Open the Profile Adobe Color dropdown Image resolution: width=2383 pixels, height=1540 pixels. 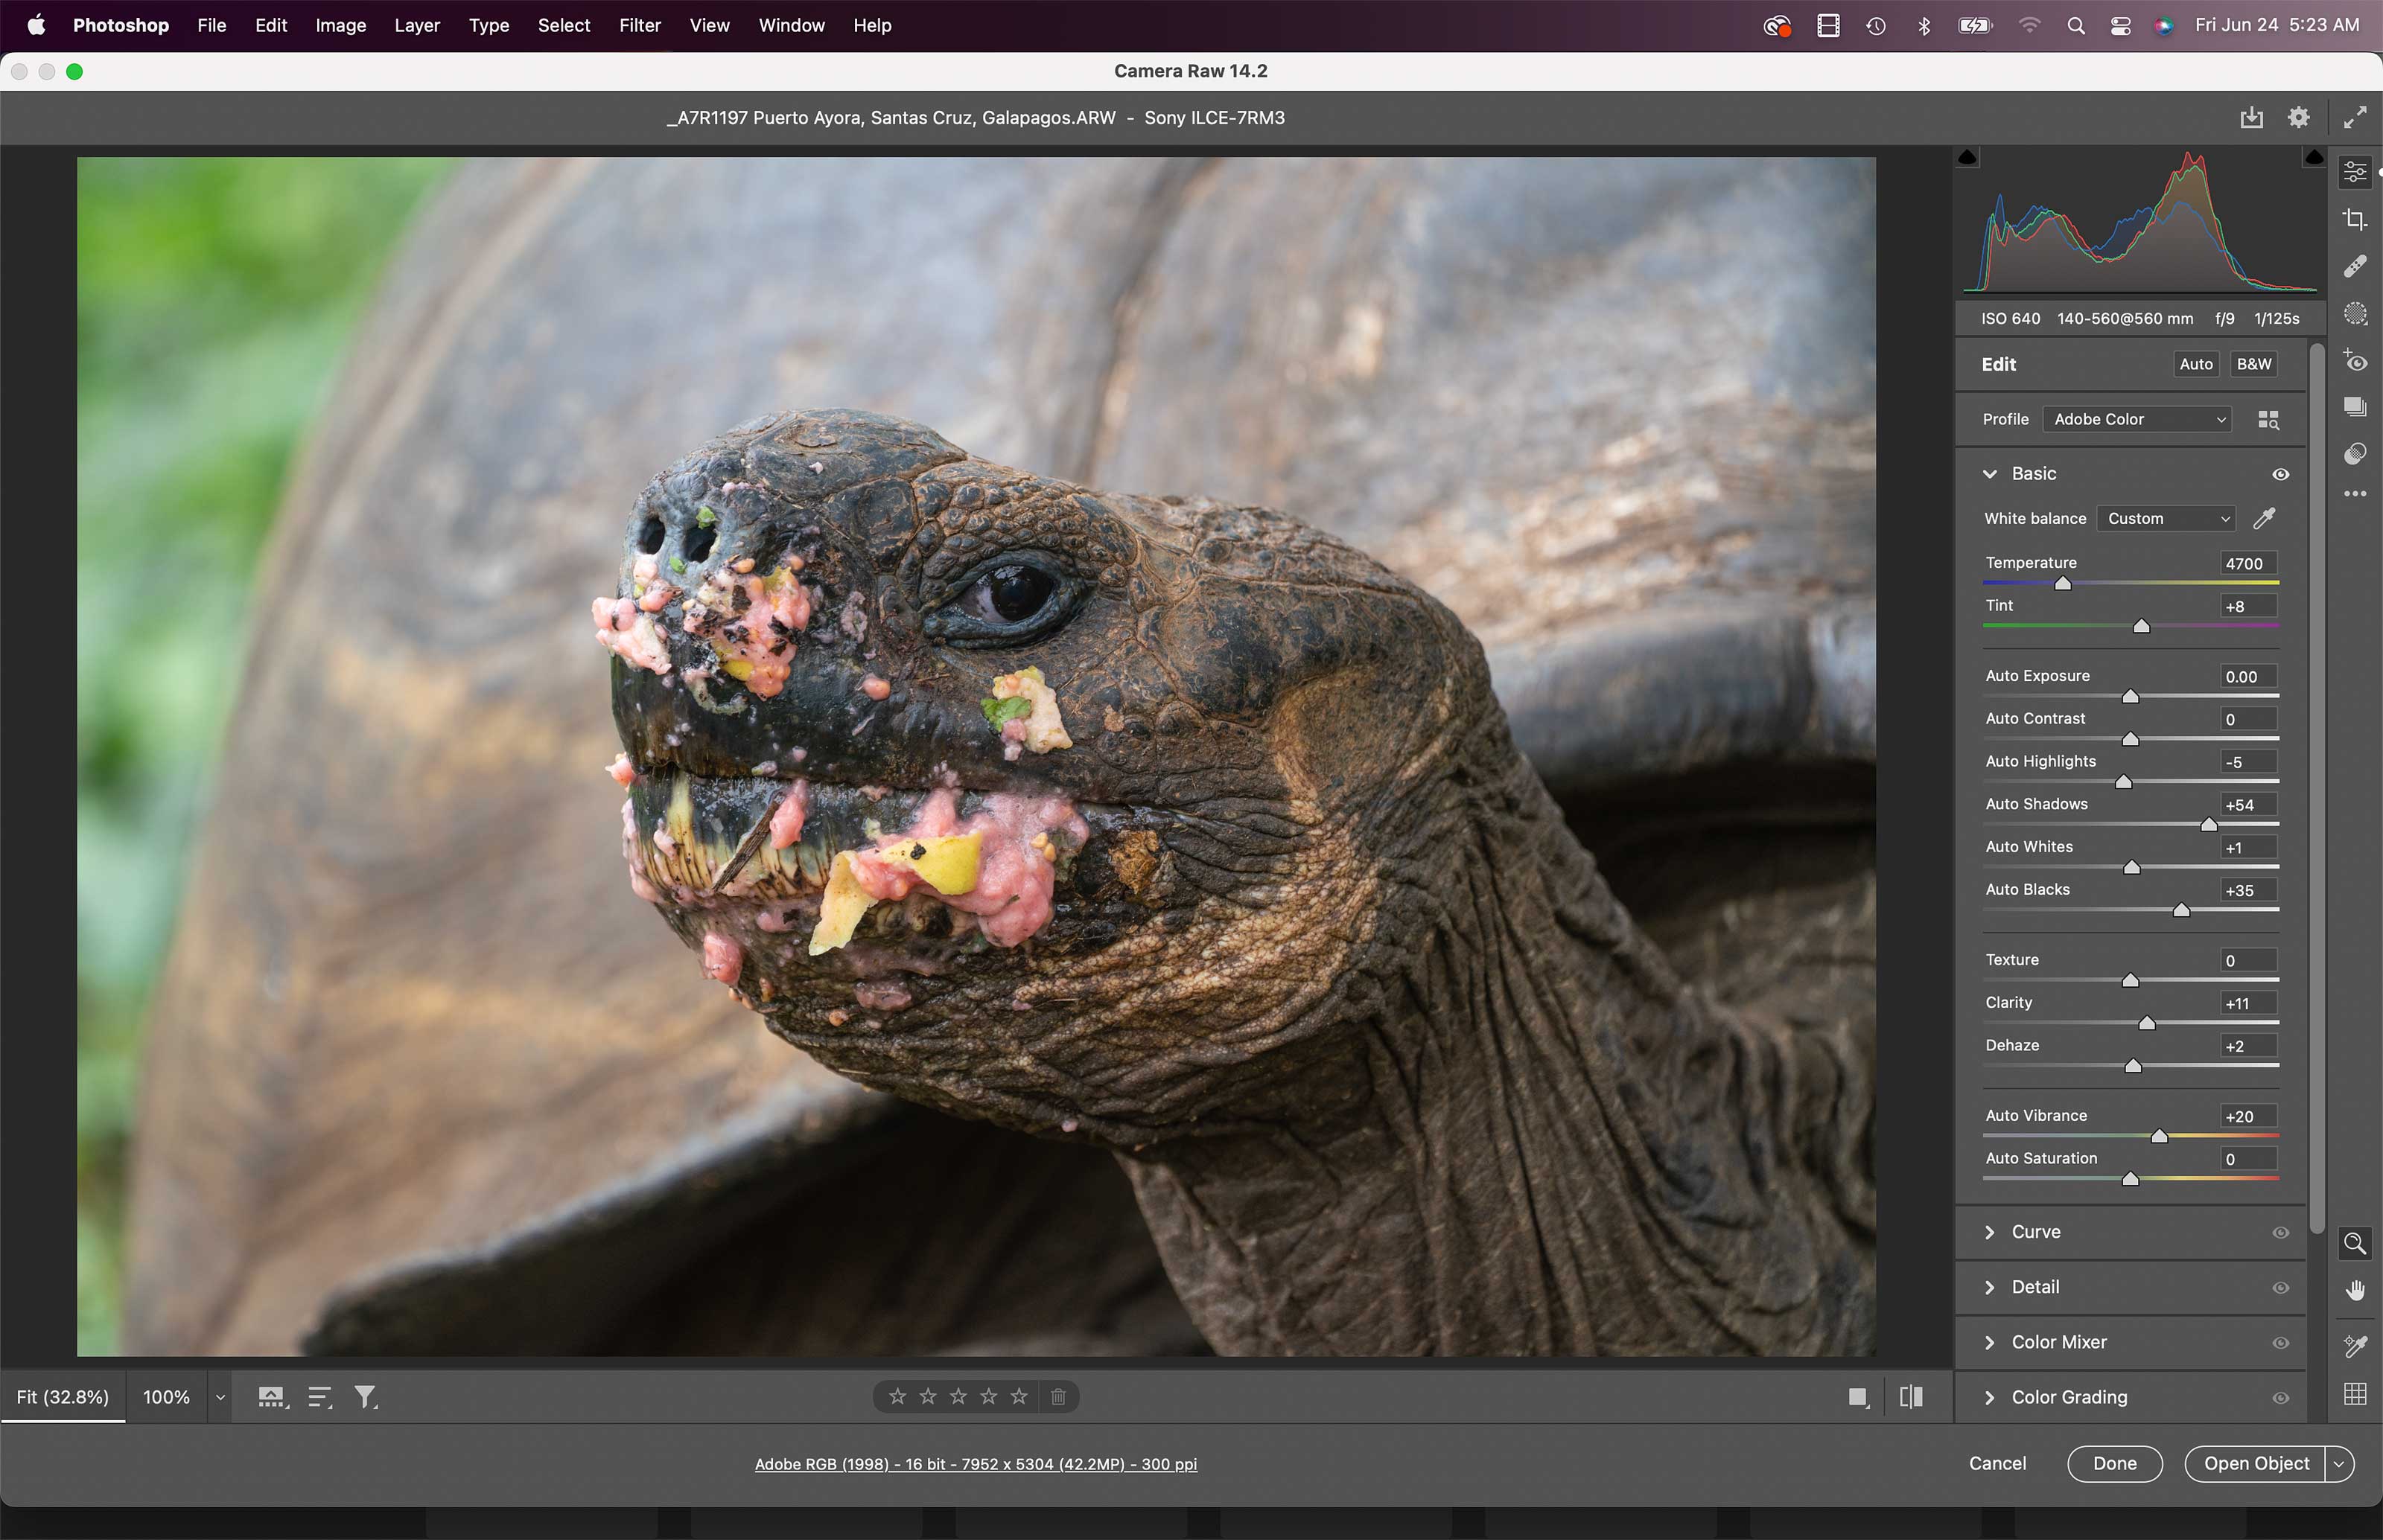2137,420
